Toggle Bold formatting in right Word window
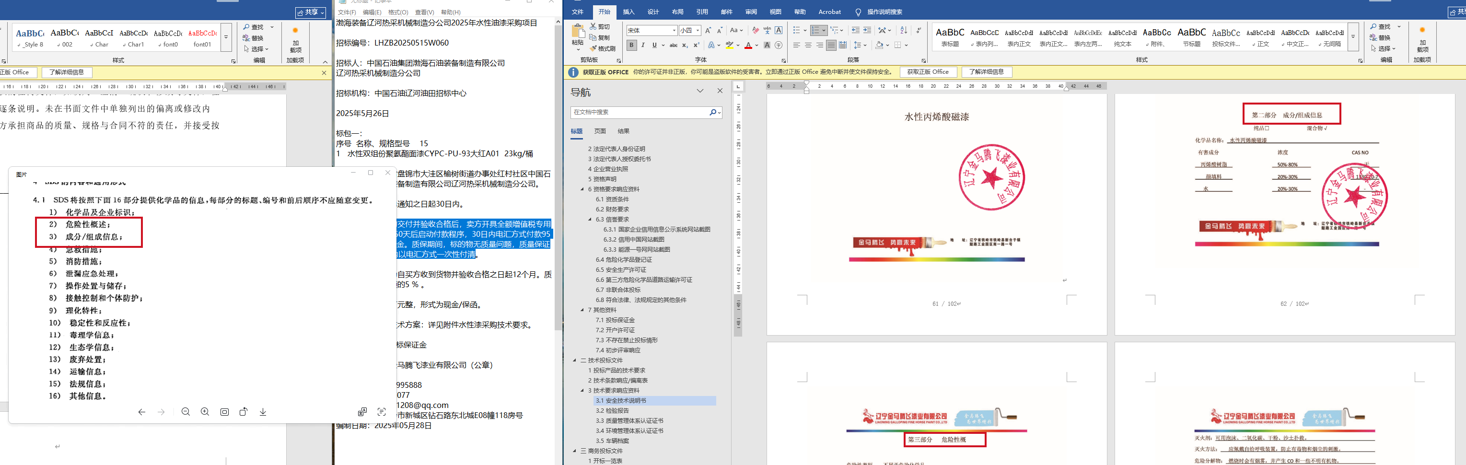 pos(631,45)
